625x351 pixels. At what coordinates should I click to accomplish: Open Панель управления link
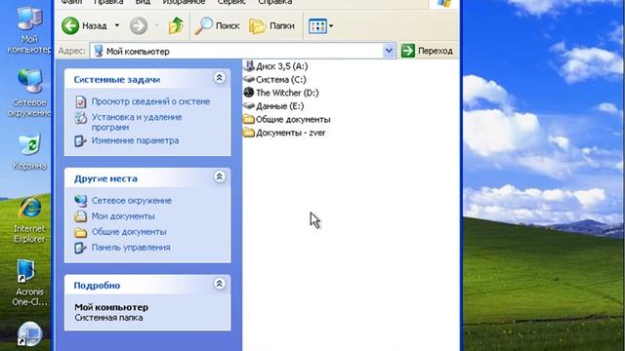click(131, 247)
